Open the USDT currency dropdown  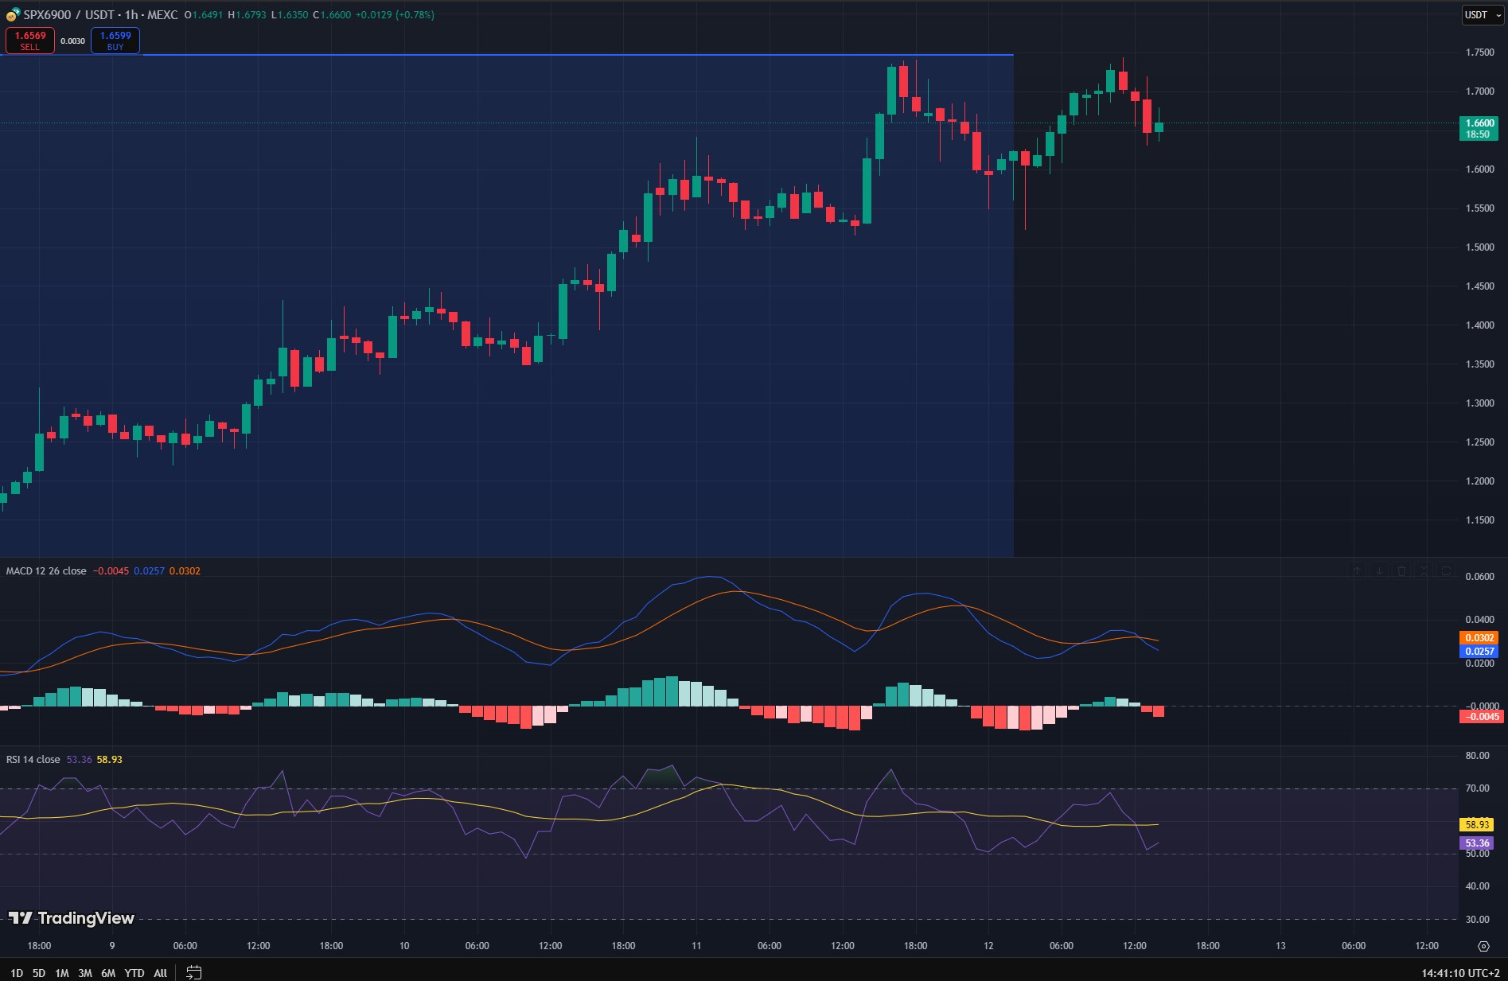click(x=1483, y=14)
